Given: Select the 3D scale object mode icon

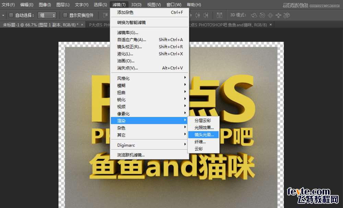Looking at the screenshot, I should [x=286, y=15].
